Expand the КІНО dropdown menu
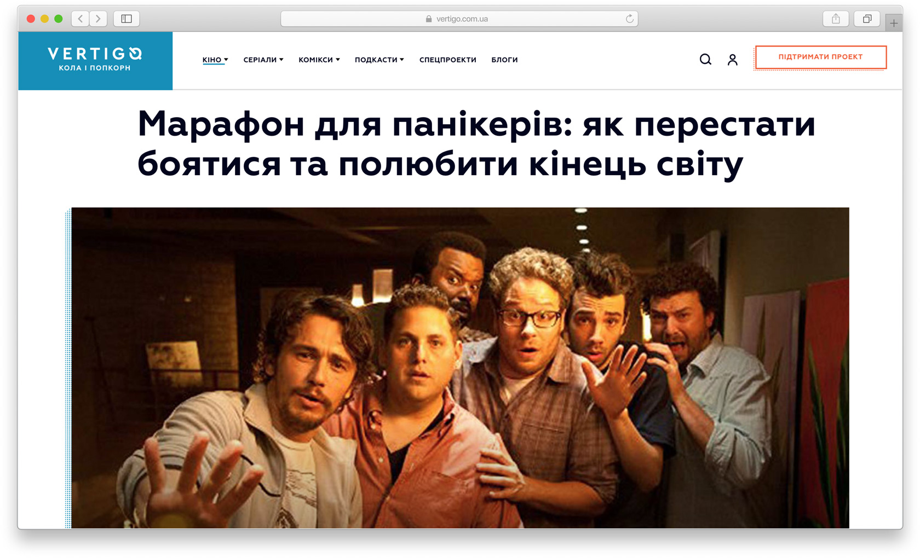The width and height of the screenshot is (920, 558). coord(215,60)
